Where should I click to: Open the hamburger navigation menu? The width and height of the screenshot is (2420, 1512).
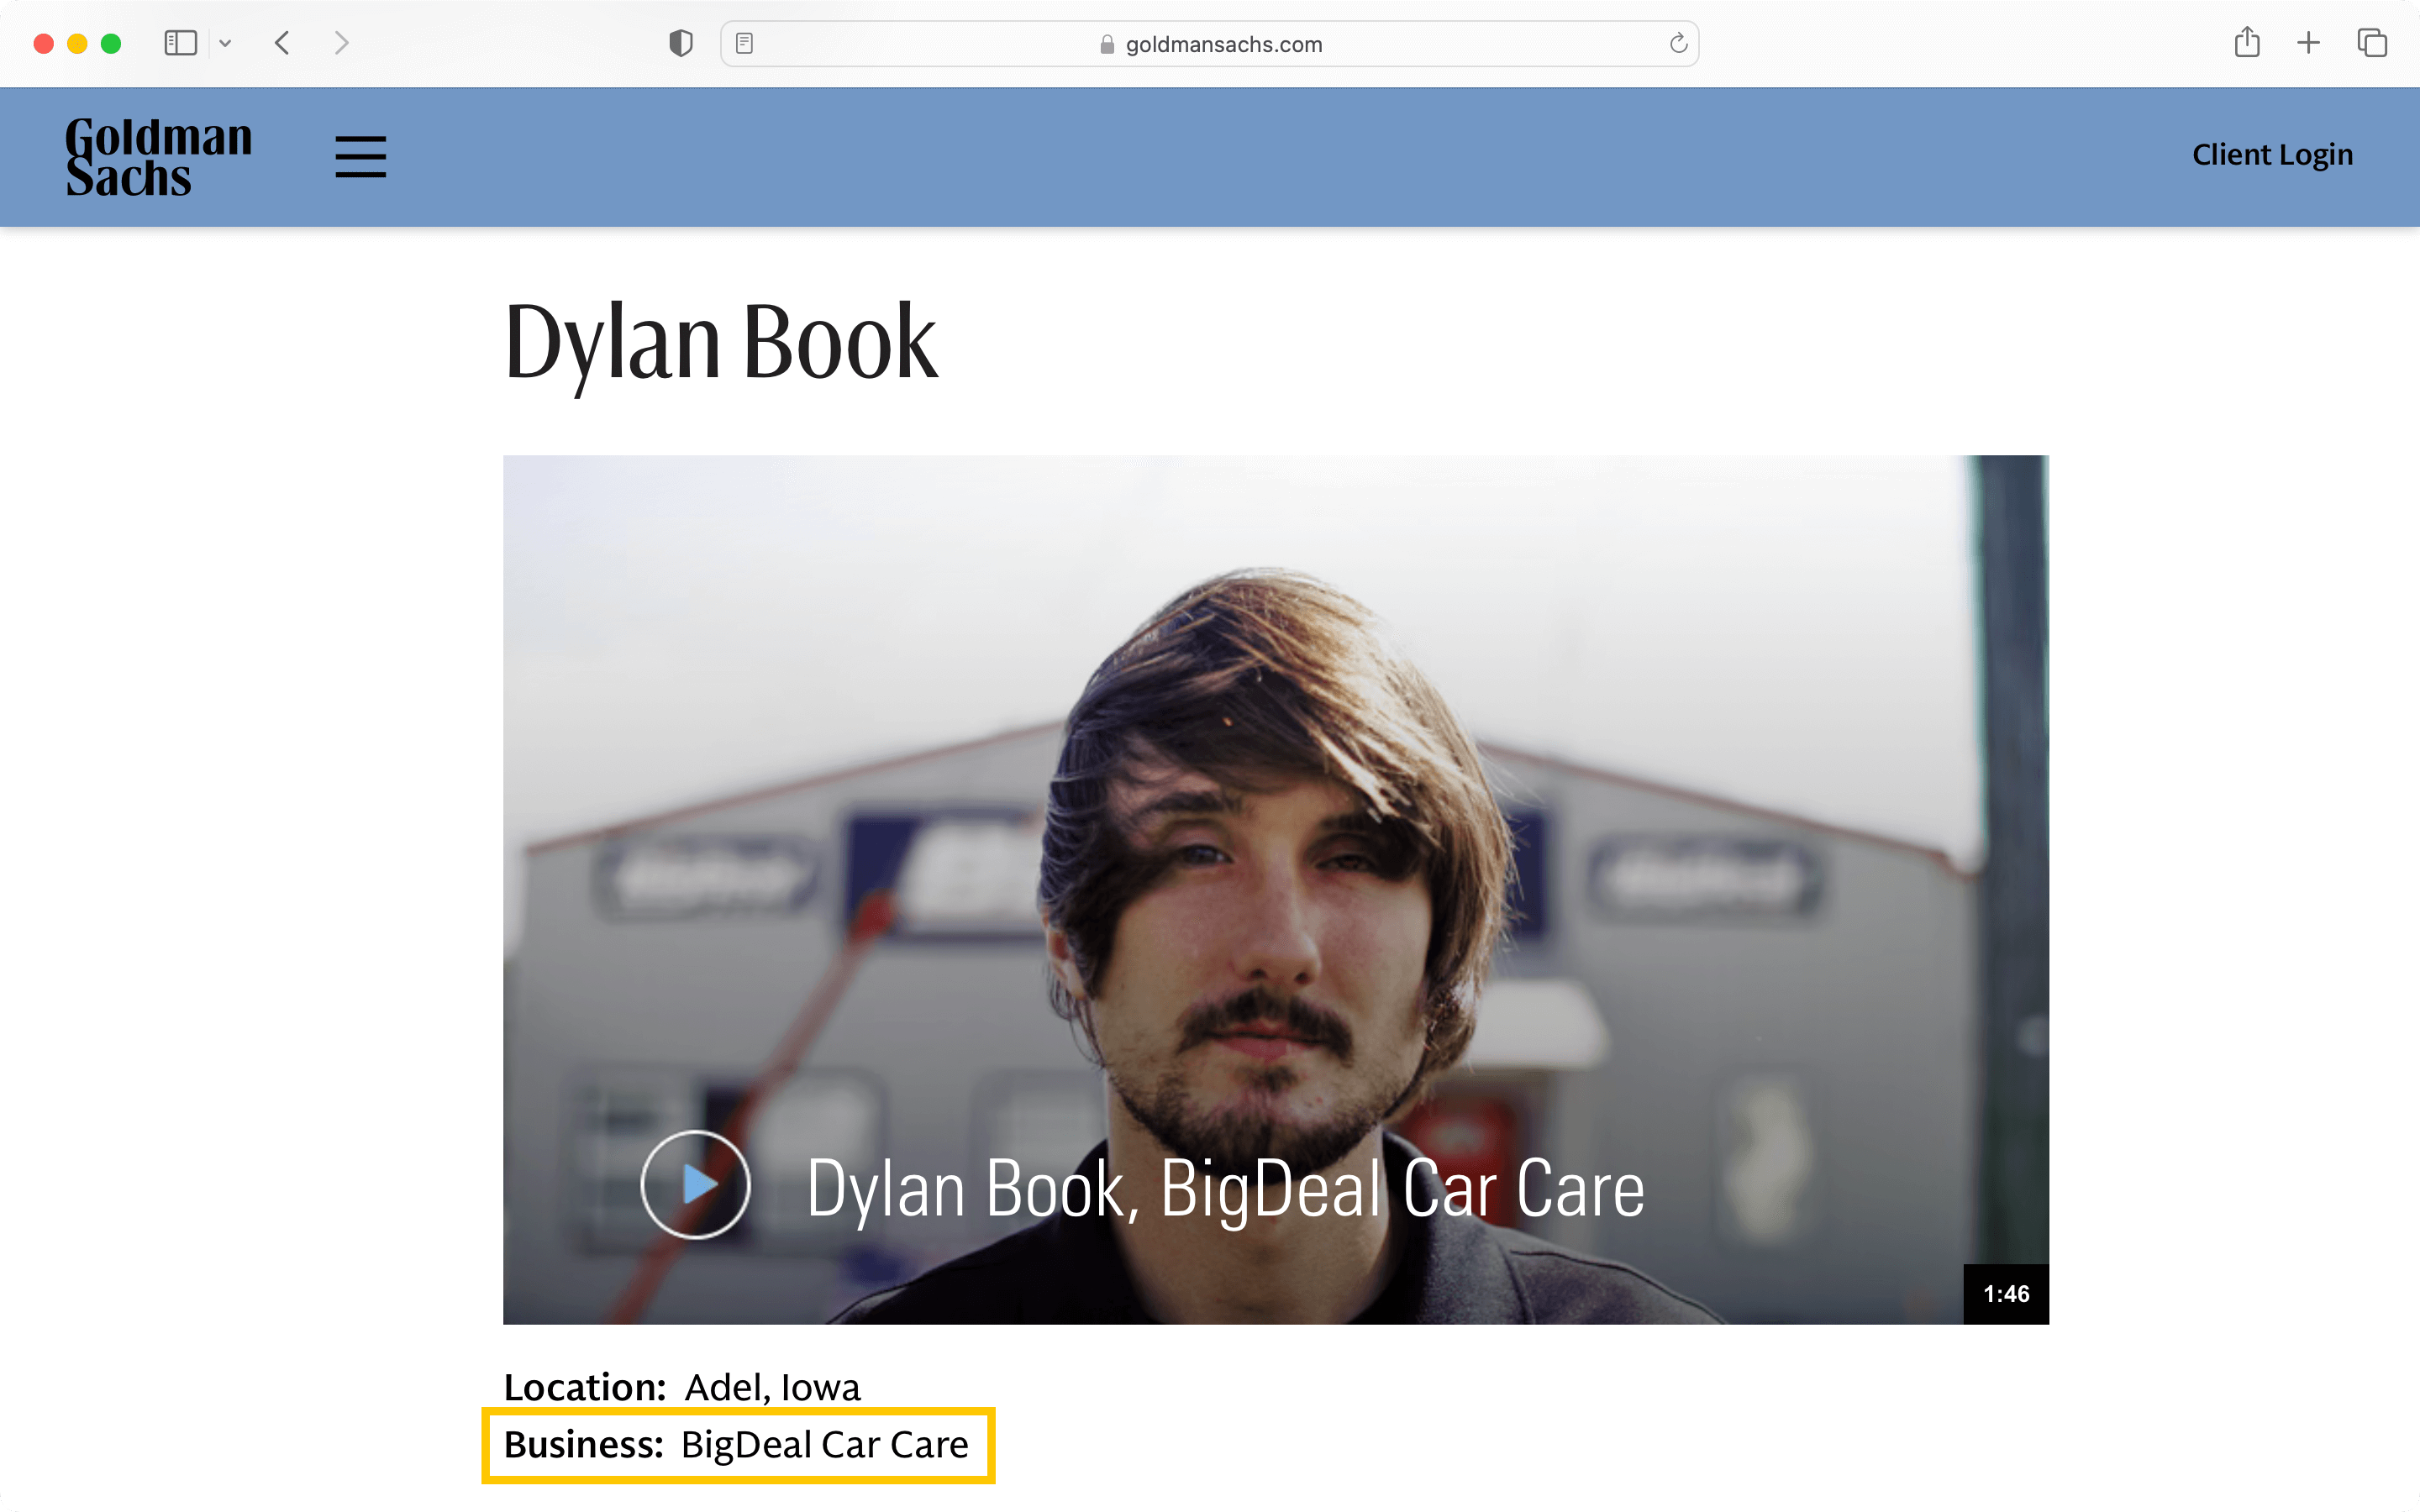[x=360, y=157]
